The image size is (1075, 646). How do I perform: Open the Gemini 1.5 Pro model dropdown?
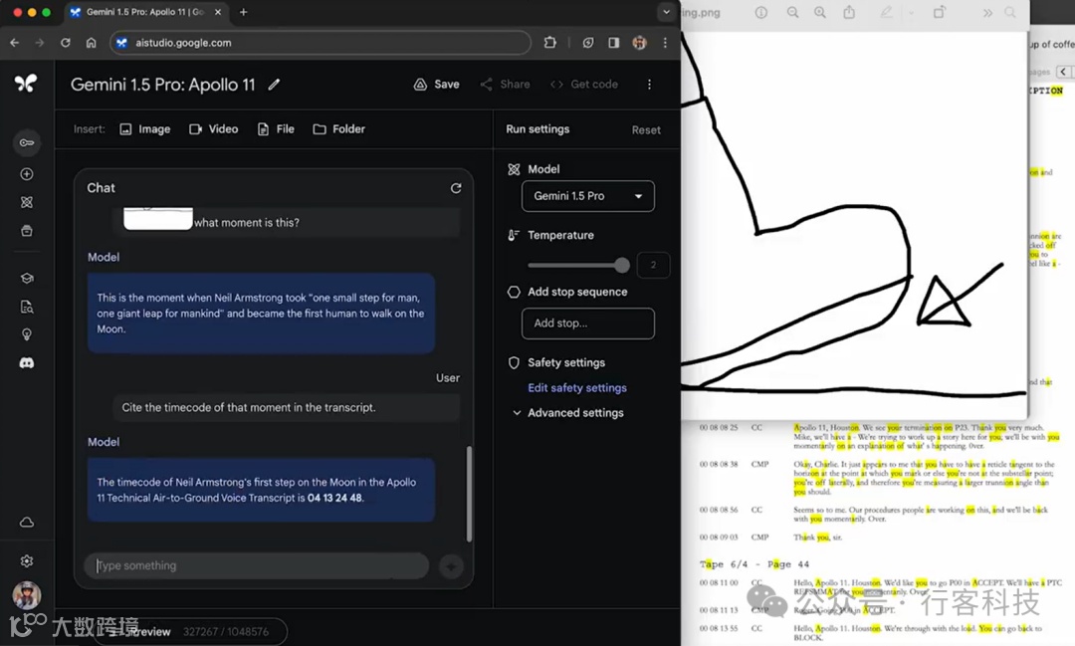click(x=588, y=196)
